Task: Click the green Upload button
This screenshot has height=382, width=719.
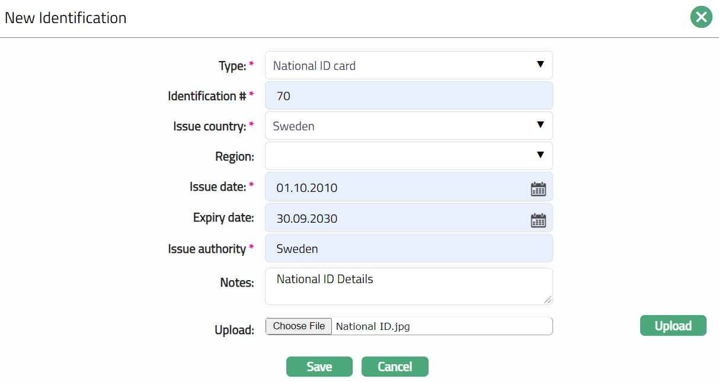Action: pyautogui.click(x=673, y=326)
